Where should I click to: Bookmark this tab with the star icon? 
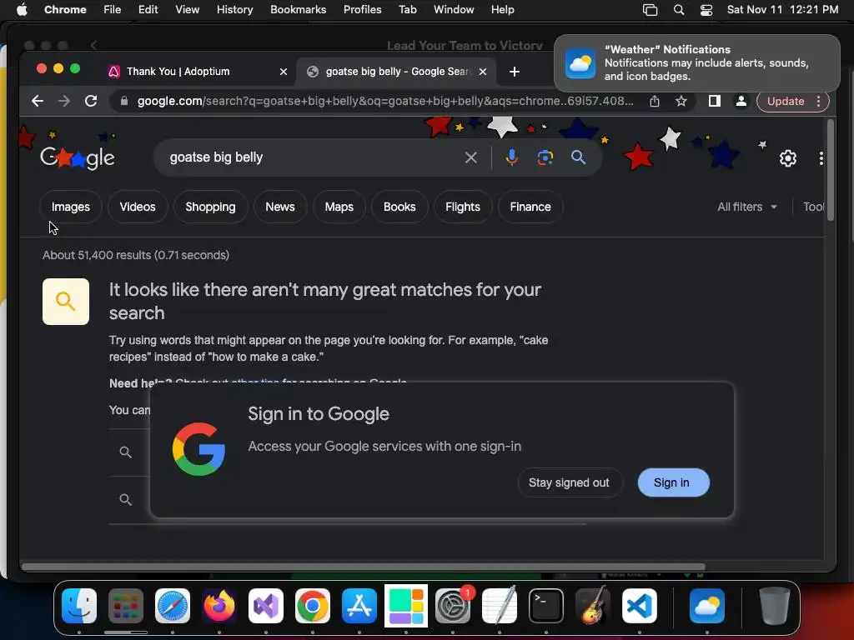pyautogui.click(x=681, y=101)
